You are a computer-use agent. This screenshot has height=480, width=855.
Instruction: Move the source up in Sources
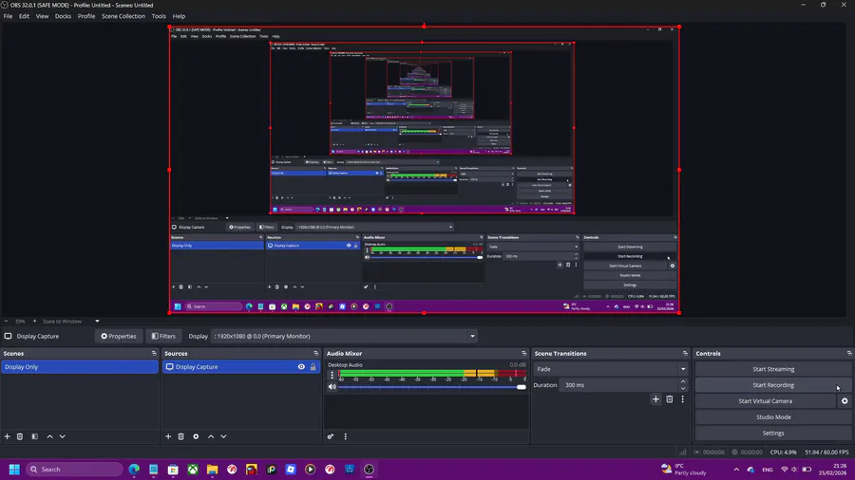click(211, 436)
